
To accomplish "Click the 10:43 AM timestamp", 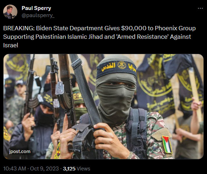I will click(15, 169).
